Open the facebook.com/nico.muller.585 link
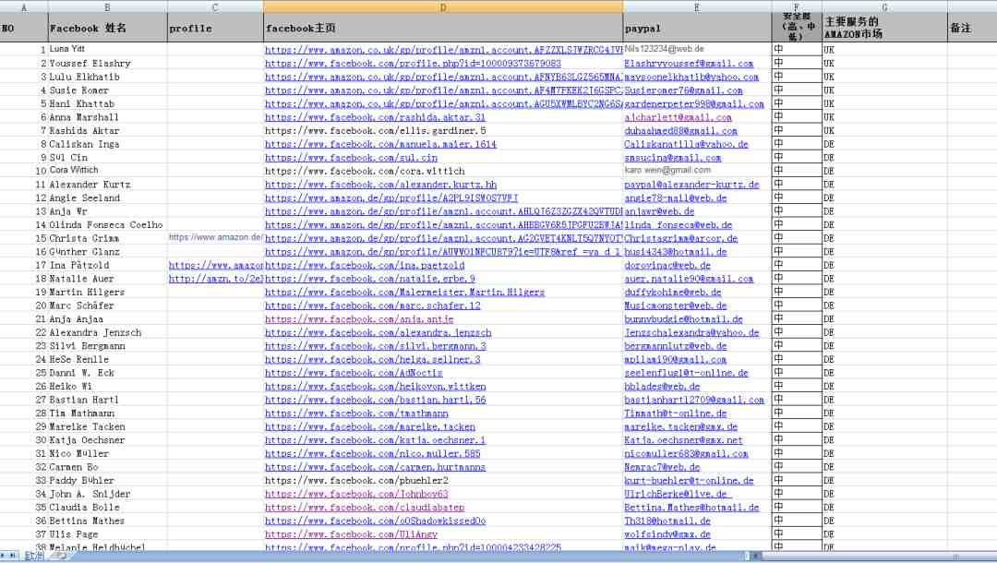This screenshot has height=563, width=997. pyautogui.click(x=373, y=454)
